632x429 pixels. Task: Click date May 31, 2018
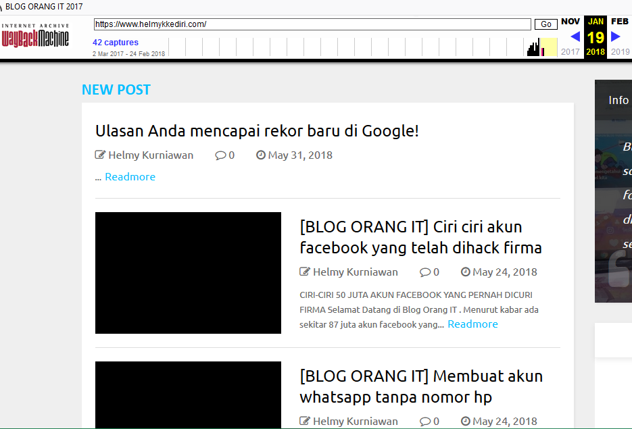[300, 155]
